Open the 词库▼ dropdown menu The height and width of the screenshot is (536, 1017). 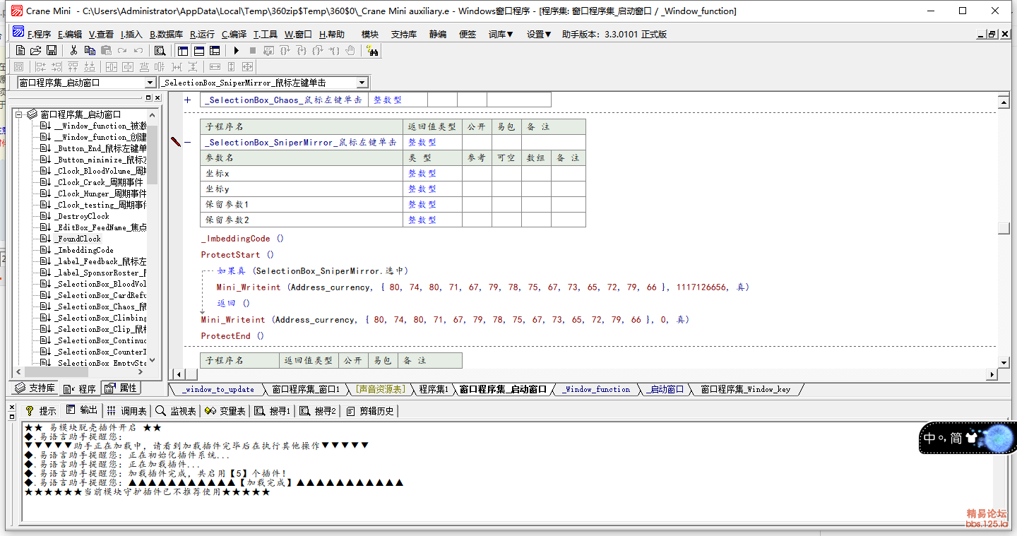pos(501,34)
